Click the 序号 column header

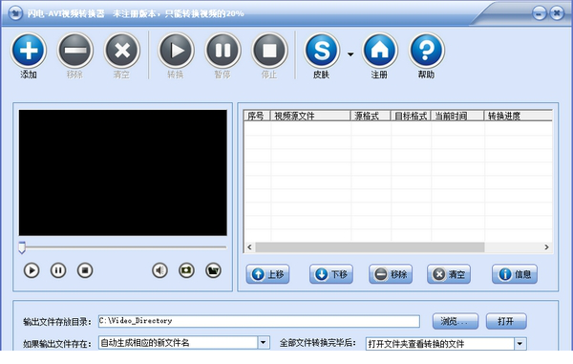(x=257, y=116)
